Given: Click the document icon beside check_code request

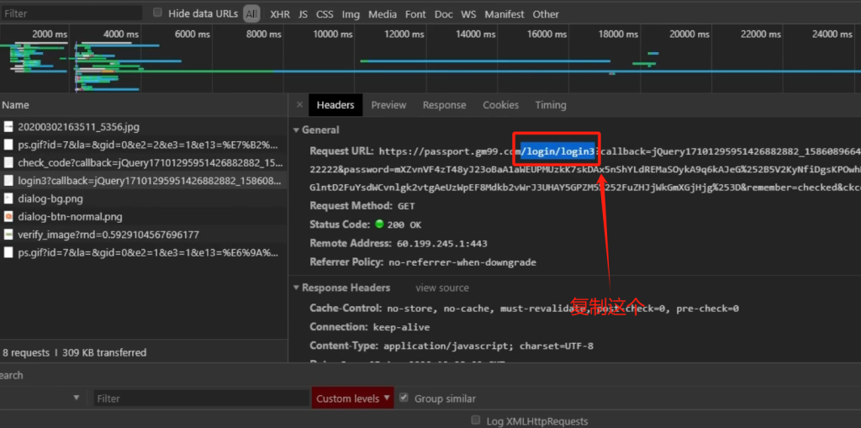Looking at the screenshot, I should click(8, 162).
